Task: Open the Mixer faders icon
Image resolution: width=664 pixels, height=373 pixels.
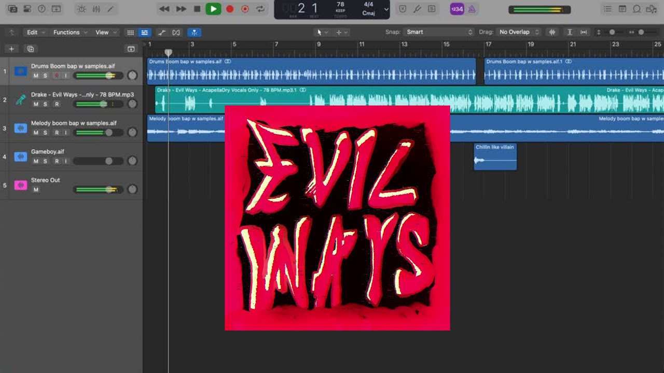Action: (96, 9)
